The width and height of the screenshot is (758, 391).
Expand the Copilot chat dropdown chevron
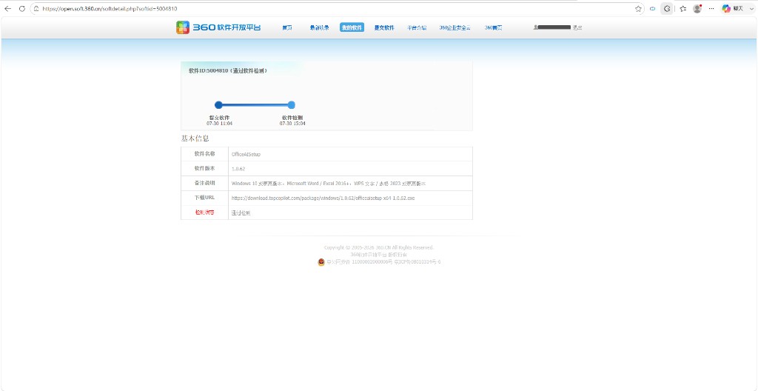pyautogui.click(x=752, y=9)
